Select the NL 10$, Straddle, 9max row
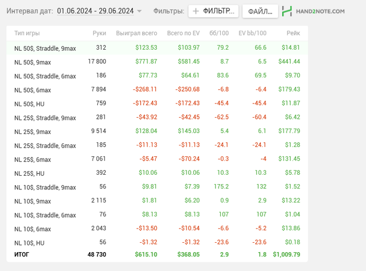Viewport: 366px width, 271px height. 157,187
